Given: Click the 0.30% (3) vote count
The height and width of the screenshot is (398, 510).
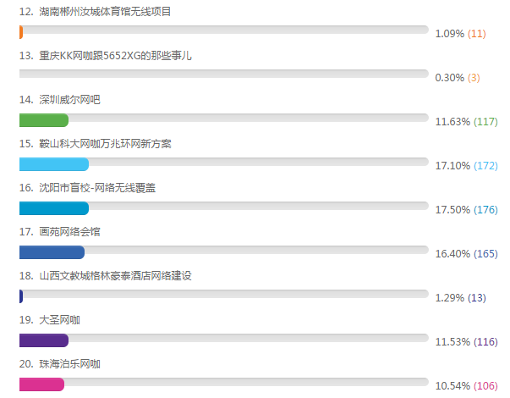Looking at the screenshot, I should [458, 78].
